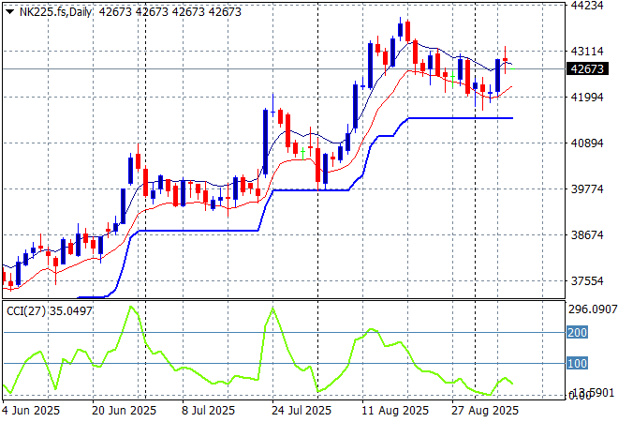Viewport: 618px width, 422px height.
Task: Select the 20 Jun 2025 date label
Action: coord(123,411)
